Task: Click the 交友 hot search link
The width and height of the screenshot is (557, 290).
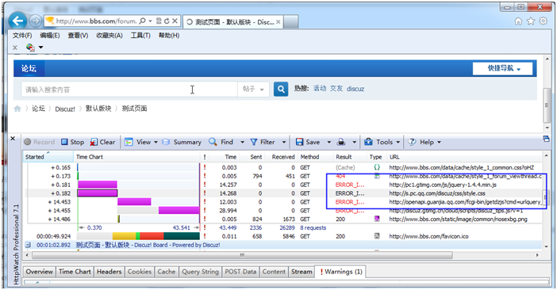Action: click(x=336, y=89)
